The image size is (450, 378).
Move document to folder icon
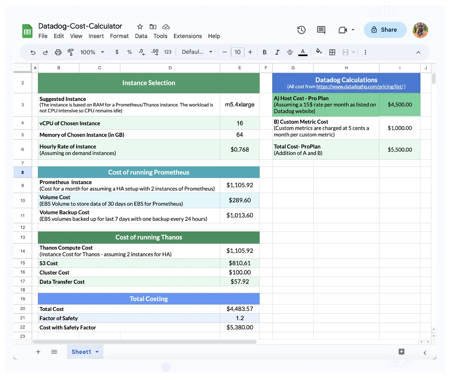coord(153,27)
